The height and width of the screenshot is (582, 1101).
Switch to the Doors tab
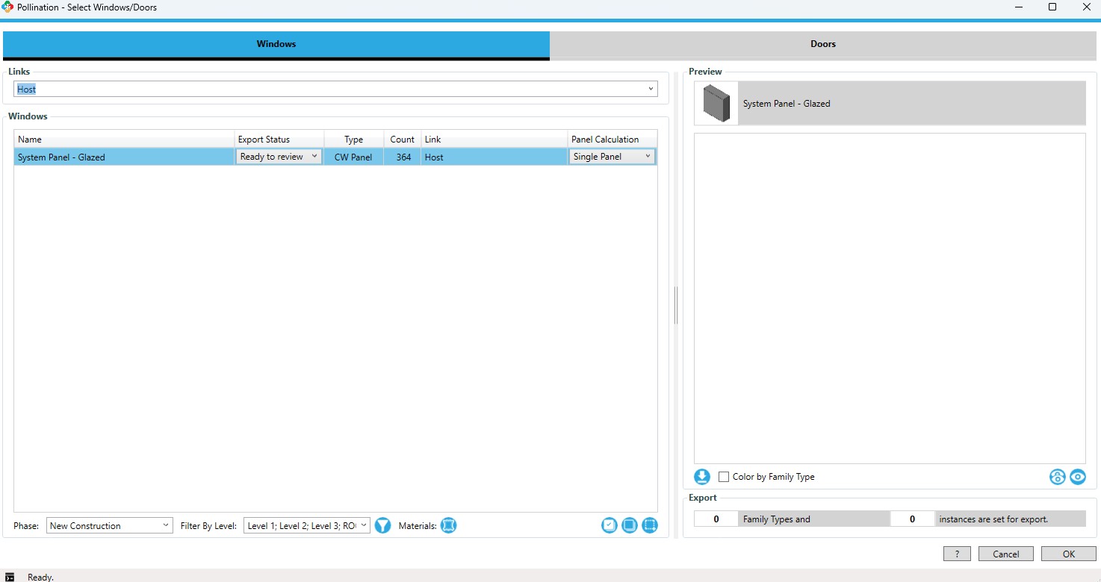[x=822, y=44]
